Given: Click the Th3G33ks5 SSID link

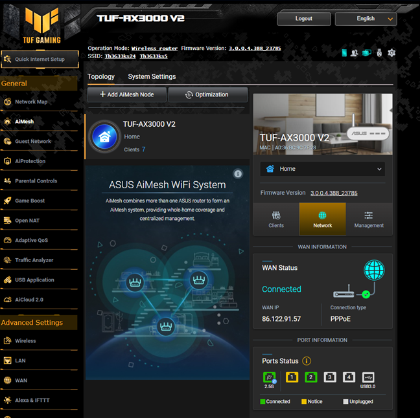Looking at the screenshot, I should 154,56.
